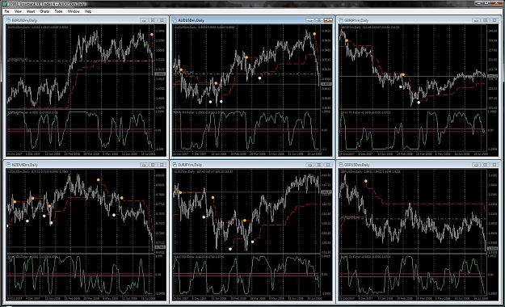Open the Charts menu
Viewport: 505px width, 307px height.
(44, 11)
